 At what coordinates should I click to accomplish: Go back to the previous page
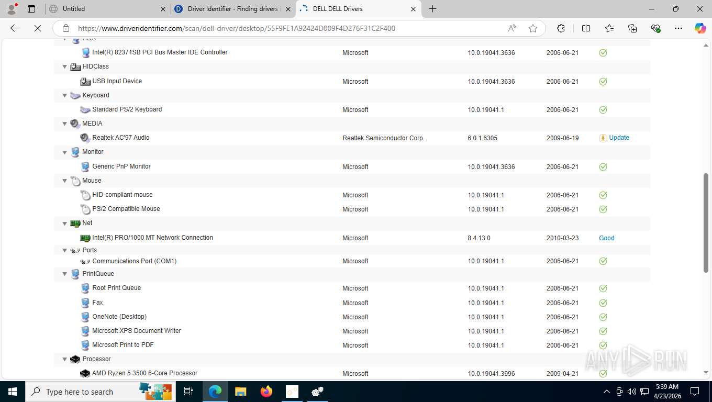(x=15, y=28)
